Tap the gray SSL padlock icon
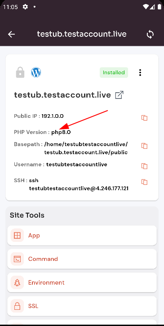164x326 pixels. (x=20, y=72)
